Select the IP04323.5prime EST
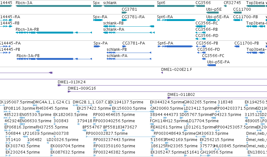Image resolution: width=267 pixels, height=157 pixels. pos(213,118)
